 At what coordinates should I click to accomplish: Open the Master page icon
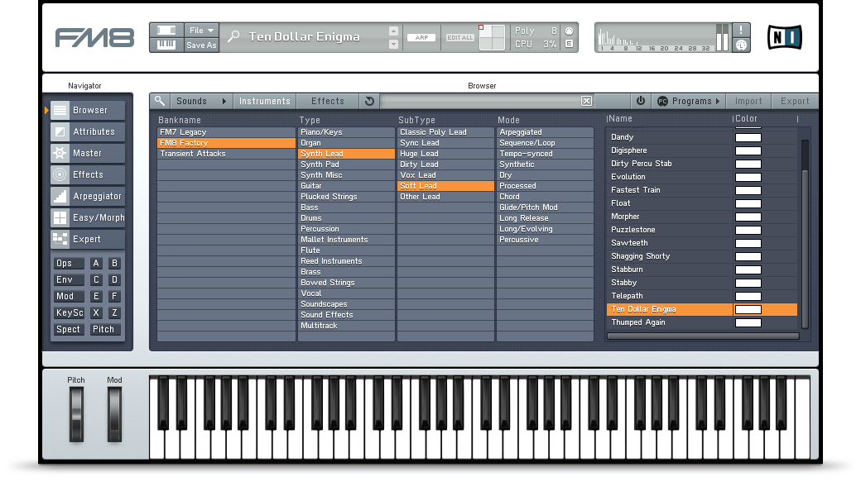click(60, 153)
